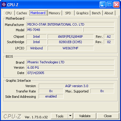The width and height of the screenshot is (121, 121).
Task: Click the AGP version 3.0 field
Action: point(76,86)
